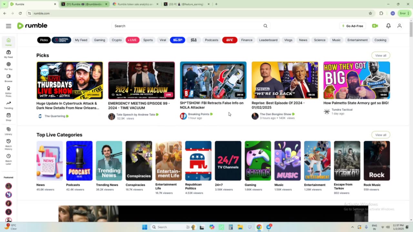Click the Rumble logo

point(32,26)
